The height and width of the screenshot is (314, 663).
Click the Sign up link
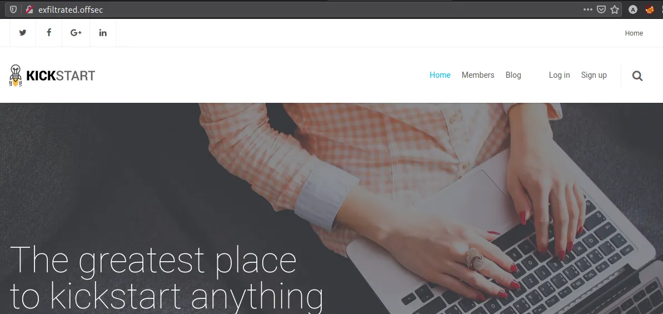pyautogui.click(x=594, y=75)
